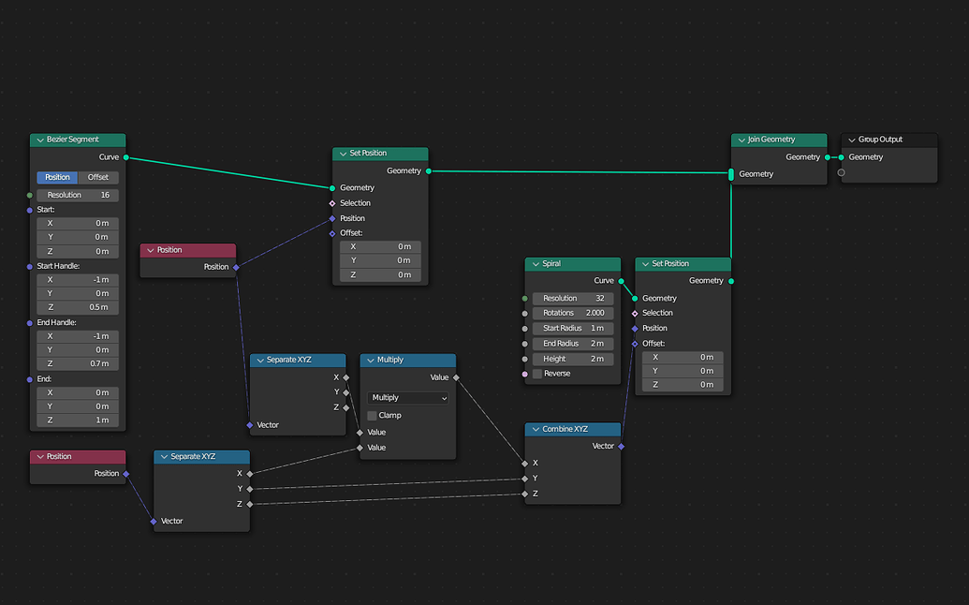Collapse the Join Geometry node
The image size is (969, 605).
click(741, 140)
